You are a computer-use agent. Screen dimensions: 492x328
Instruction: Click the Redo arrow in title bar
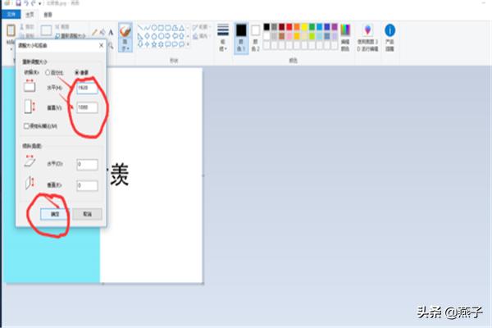(x=34, y=3)
